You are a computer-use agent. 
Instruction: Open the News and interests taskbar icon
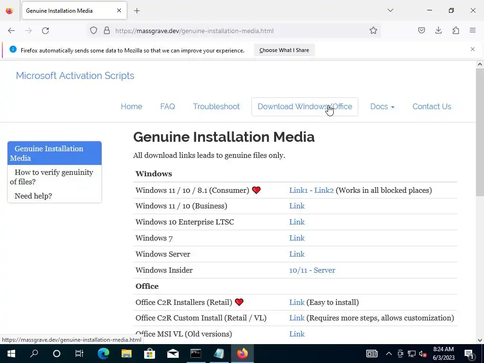click(x=372, y=354)
